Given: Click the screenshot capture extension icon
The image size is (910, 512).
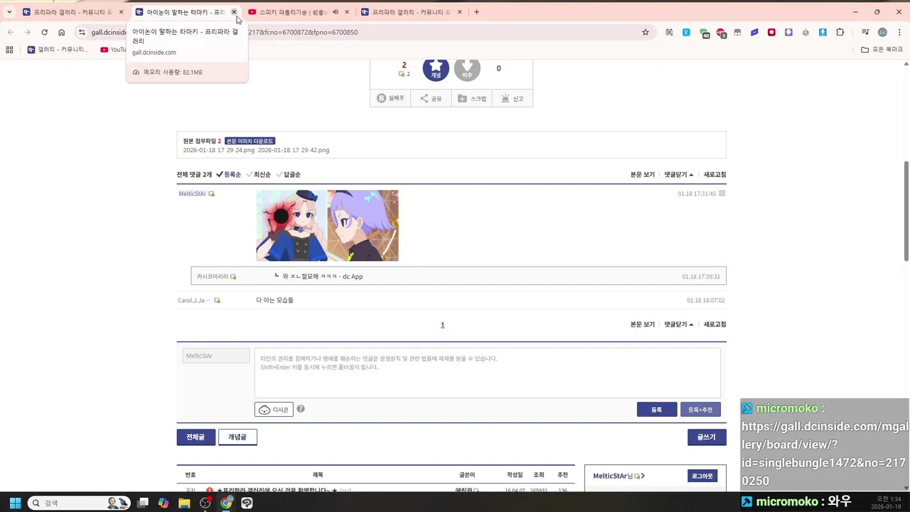Looking at the screenshot, I should coord(669,32).
